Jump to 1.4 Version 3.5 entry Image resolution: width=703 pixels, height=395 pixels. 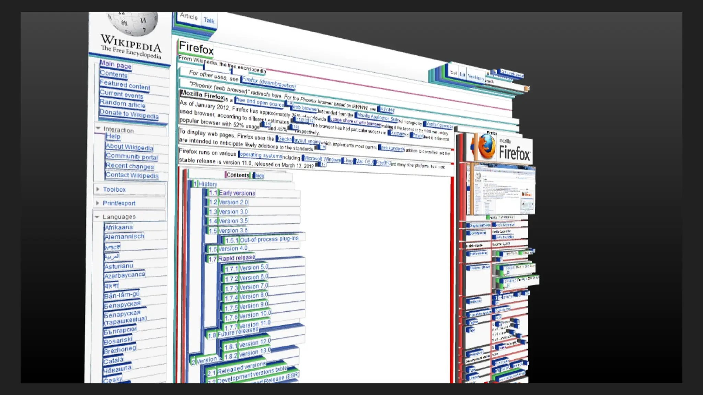point(228,221)
